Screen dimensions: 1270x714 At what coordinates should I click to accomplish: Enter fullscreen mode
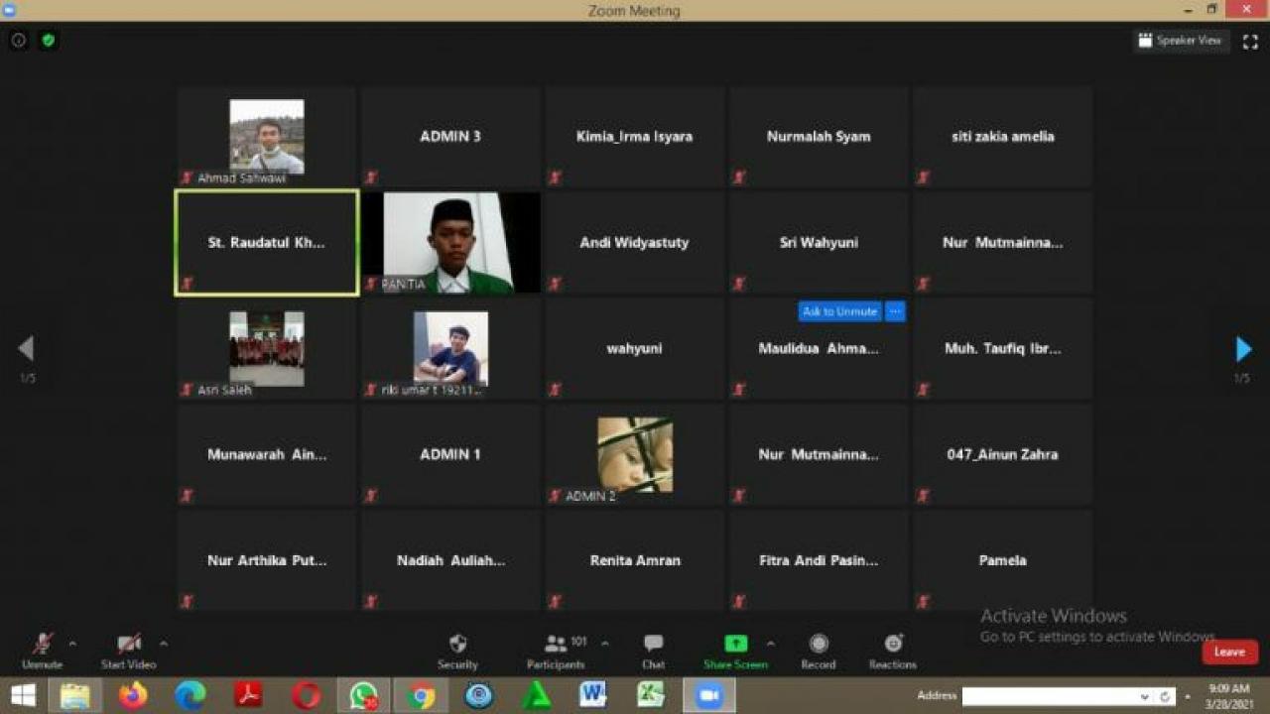1249,41
